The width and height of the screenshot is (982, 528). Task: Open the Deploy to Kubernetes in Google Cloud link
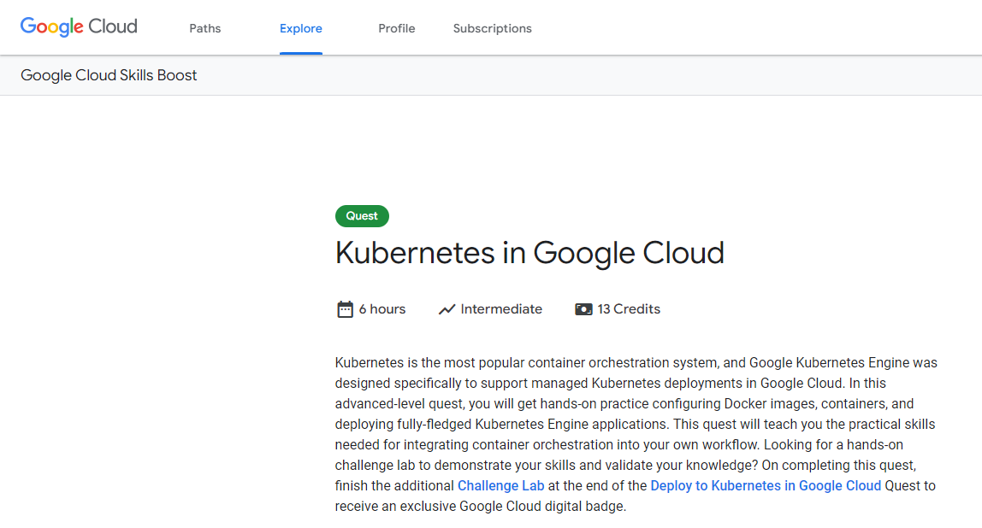(x=766, y=485)
